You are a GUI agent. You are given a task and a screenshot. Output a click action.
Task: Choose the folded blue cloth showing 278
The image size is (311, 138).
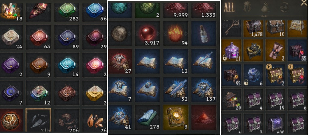[147, 118]
